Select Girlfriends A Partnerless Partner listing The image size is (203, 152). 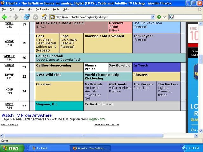tap(120, 91)
